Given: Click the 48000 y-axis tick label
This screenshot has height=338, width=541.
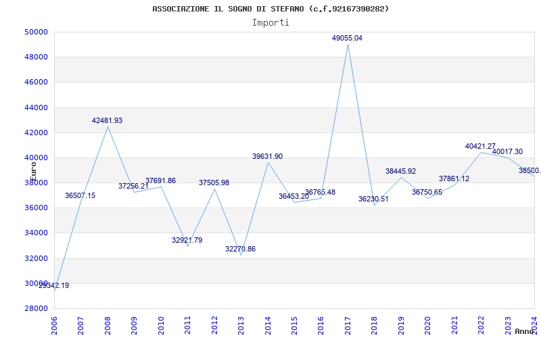Looking at the screenshot, I should coord(37,57).
